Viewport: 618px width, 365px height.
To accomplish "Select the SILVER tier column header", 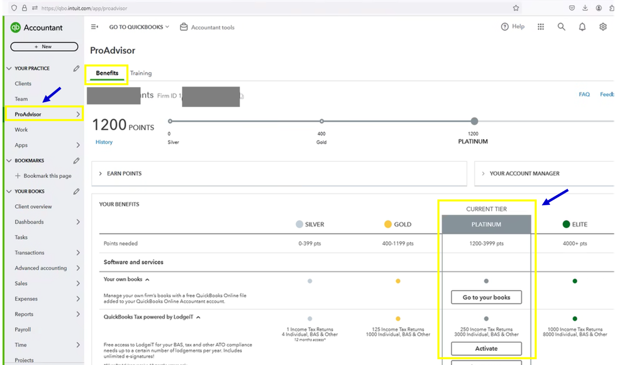I will (310, 224).
